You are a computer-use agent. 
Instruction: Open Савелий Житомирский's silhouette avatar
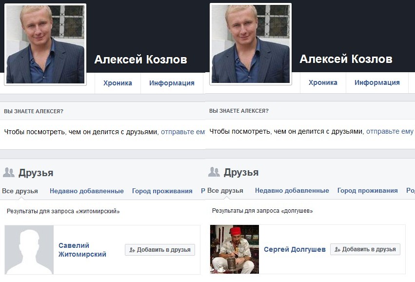pos(29,250)
